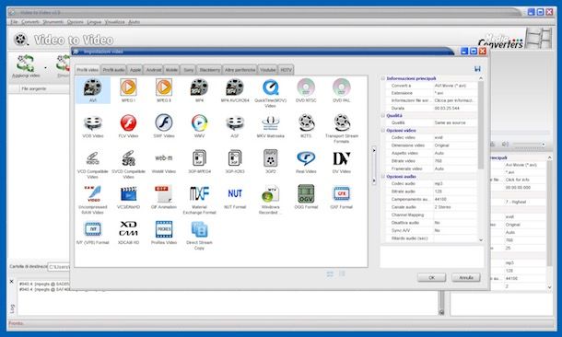The width and height of the screenshot is (562, 337).
Task: Collapse the Opzioni audio section
Action: [382, 176]
